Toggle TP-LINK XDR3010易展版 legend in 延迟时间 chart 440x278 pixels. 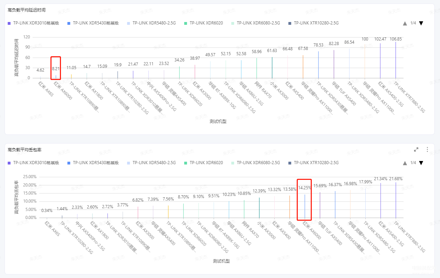click(33, 23)
